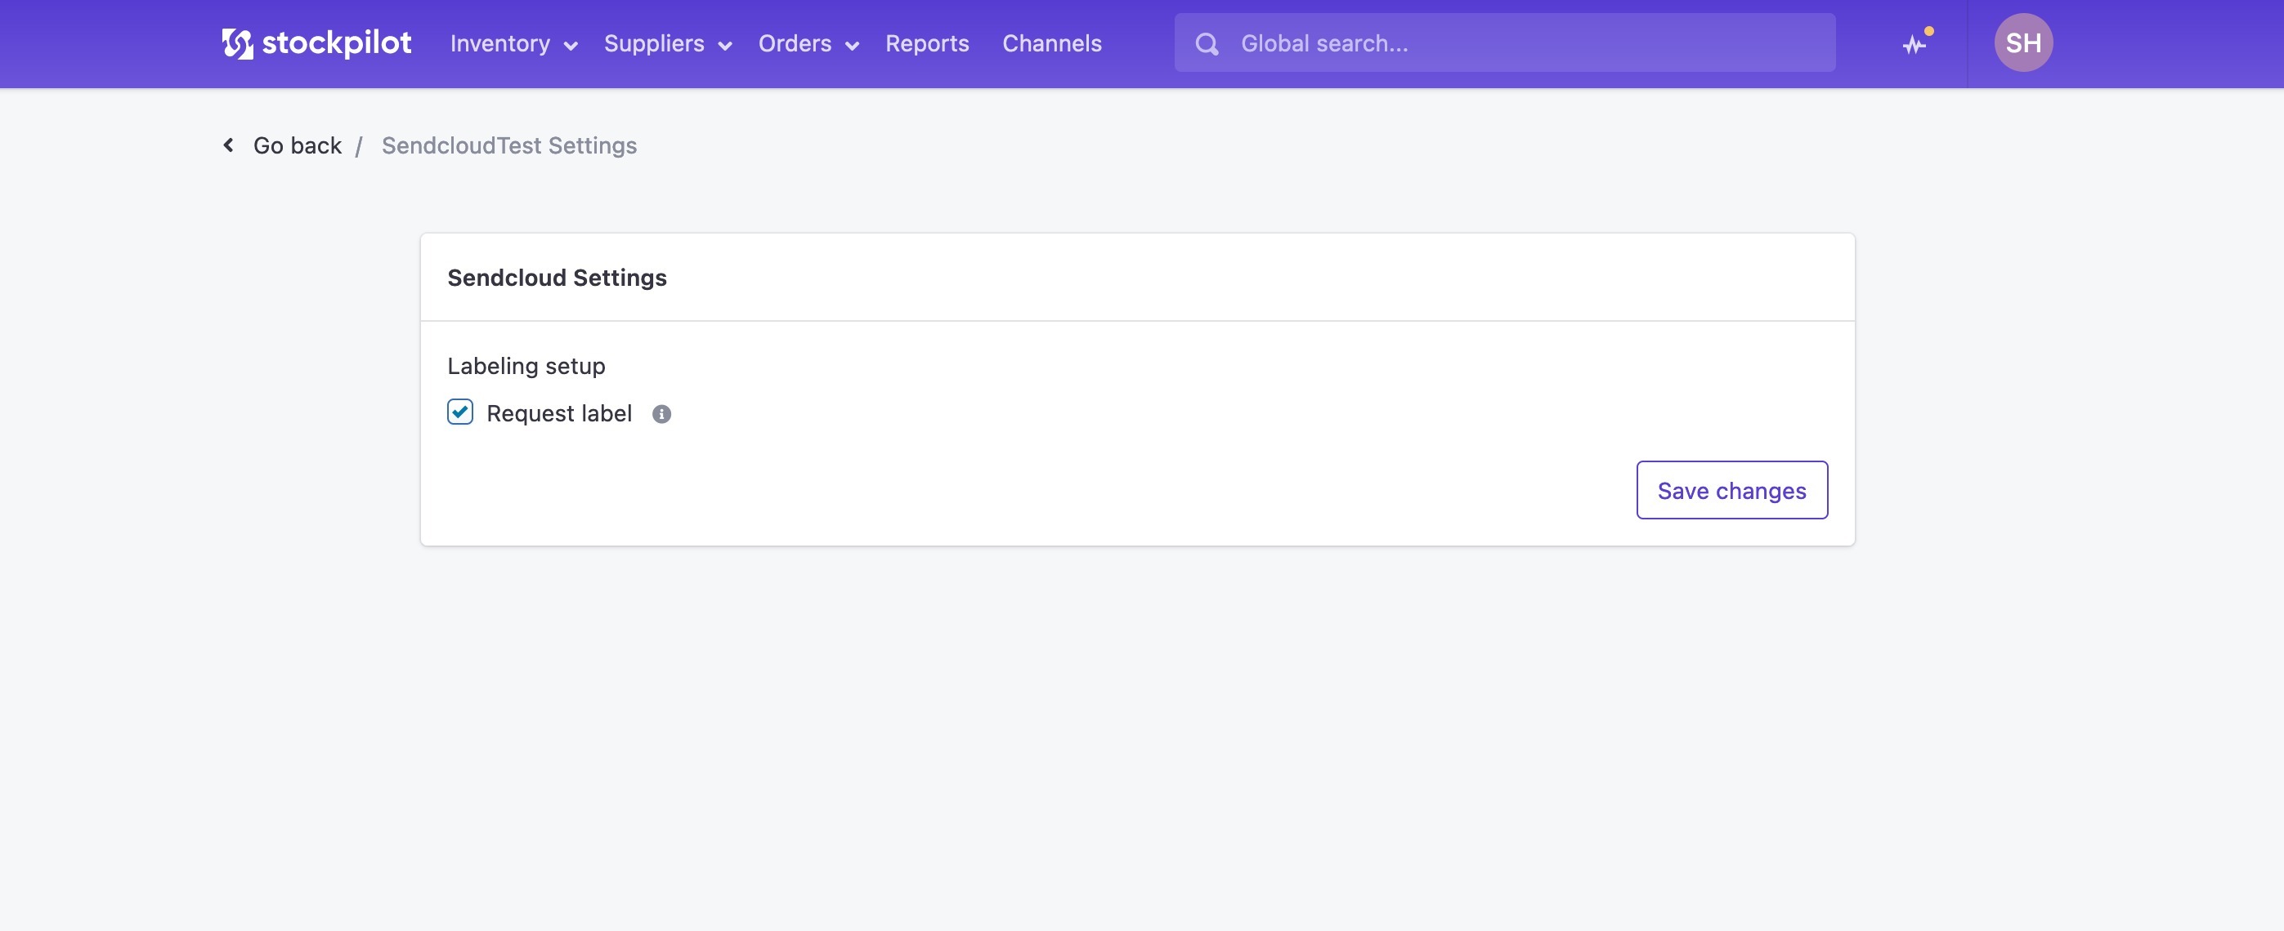The image size is (2284, 931).
Task: Click the Labeling setup label
Action: click(526, 366)
